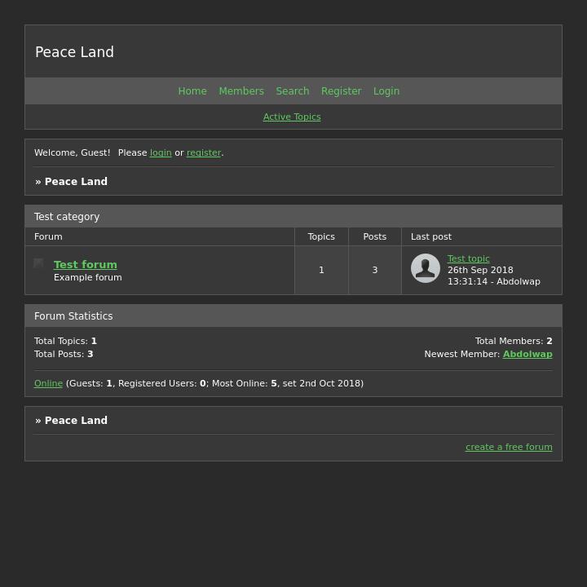Click the register link in welcome message

pyautogui.click(x=204, y=153)
